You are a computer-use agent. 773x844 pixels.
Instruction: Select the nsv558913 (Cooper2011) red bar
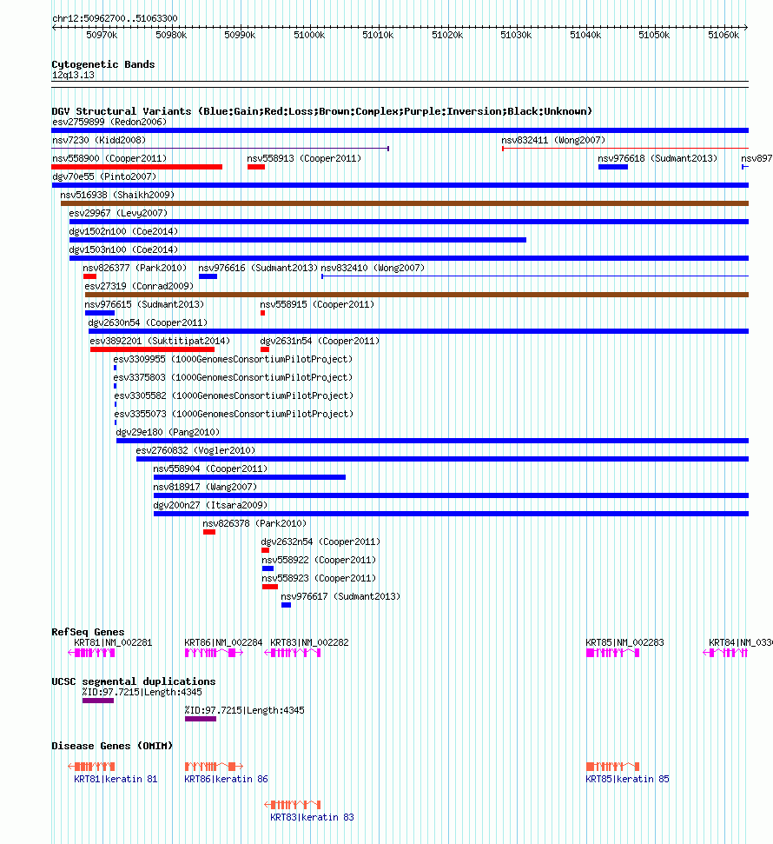tap(256, 167)
